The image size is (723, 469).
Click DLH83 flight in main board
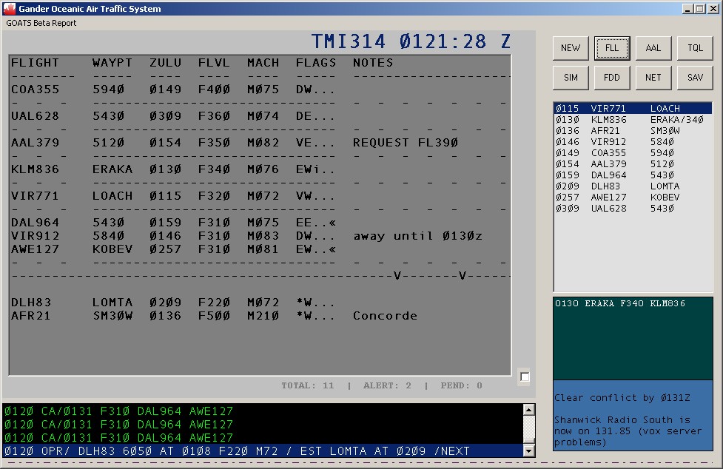31,303
